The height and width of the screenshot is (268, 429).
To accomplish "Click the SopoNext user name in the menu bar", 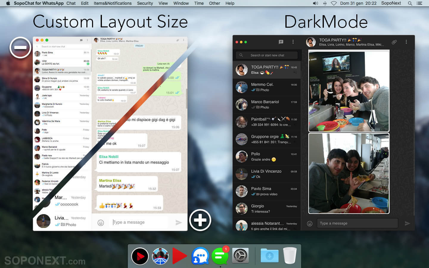I will [391, 3].
